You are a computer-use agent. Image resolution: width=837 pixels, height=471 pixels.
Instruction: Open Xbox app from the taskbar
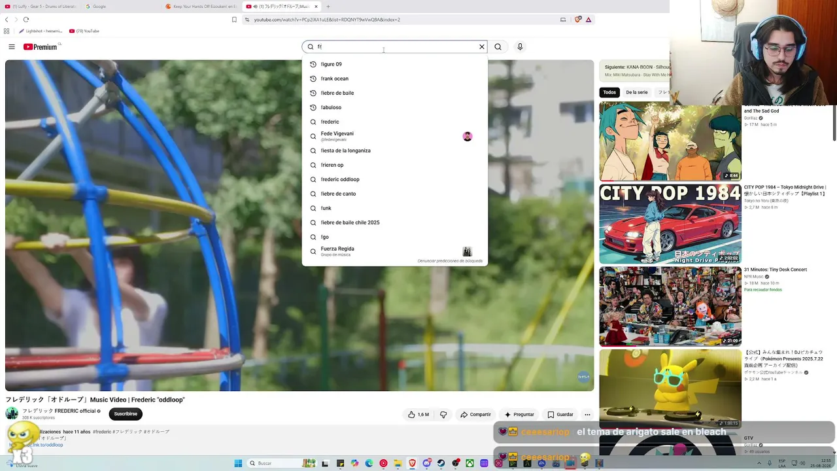tap(470, 463)
